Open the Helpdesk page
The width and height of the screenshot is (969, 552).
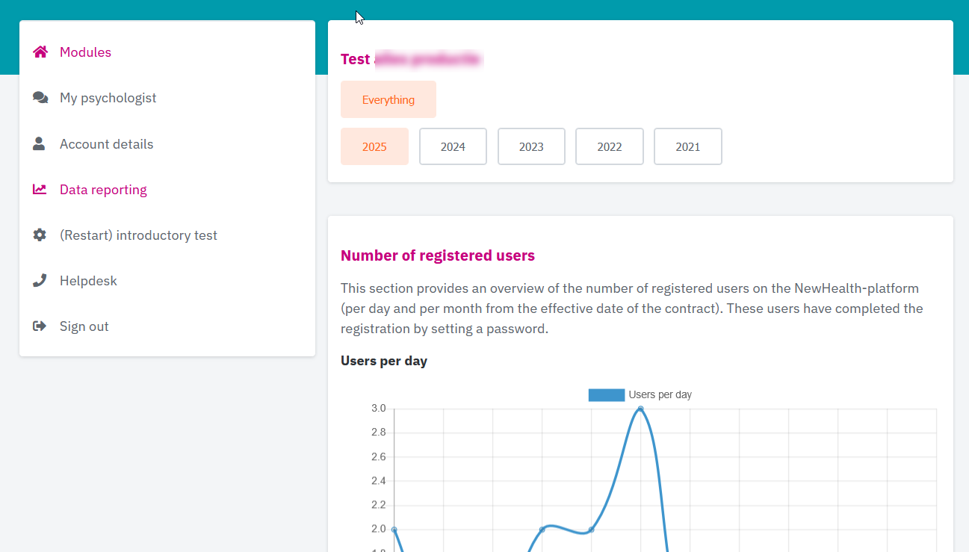coord(88,281)
